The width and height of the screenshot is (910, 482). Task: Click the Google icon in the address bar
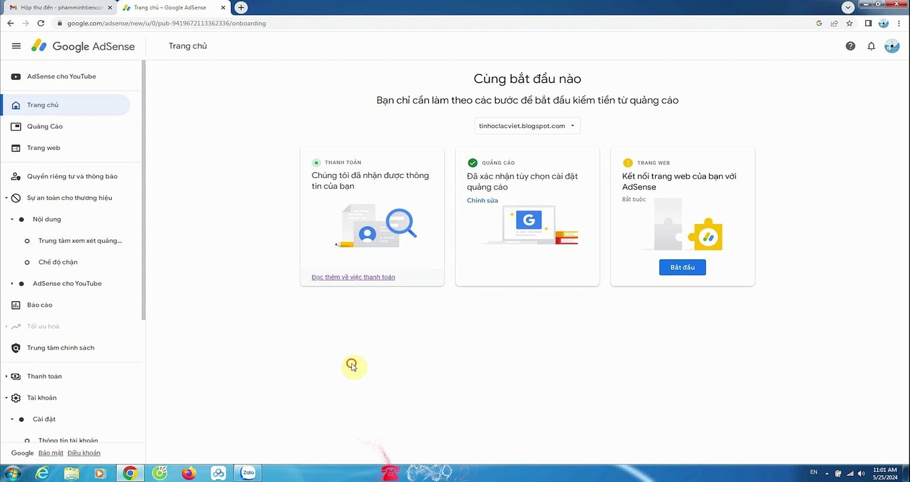click(819, 23)
